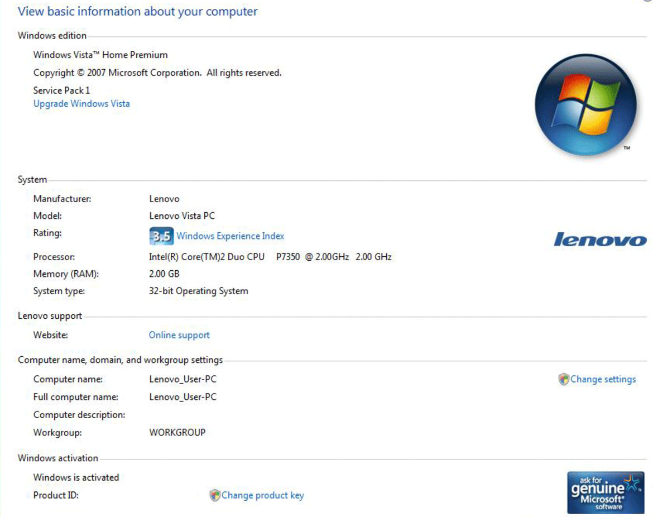
Task: Click the 2.00 GB memory value
Action: (x=164, y=274)
